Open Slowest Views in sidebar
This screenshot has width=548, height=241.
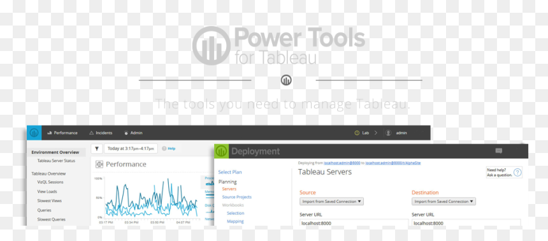pyautogui.click(x=49, y=201)
